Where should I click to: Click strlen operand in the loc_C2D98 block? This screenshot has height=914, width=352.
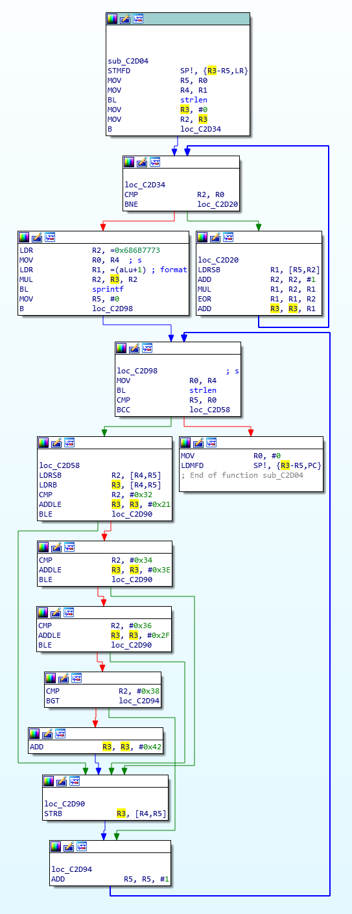click(203, 390)
